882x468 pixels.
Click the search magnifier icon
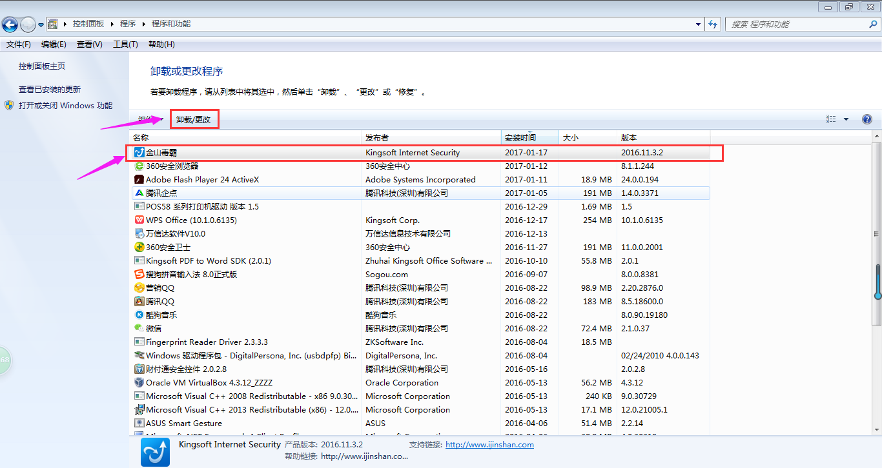(873, 24)
